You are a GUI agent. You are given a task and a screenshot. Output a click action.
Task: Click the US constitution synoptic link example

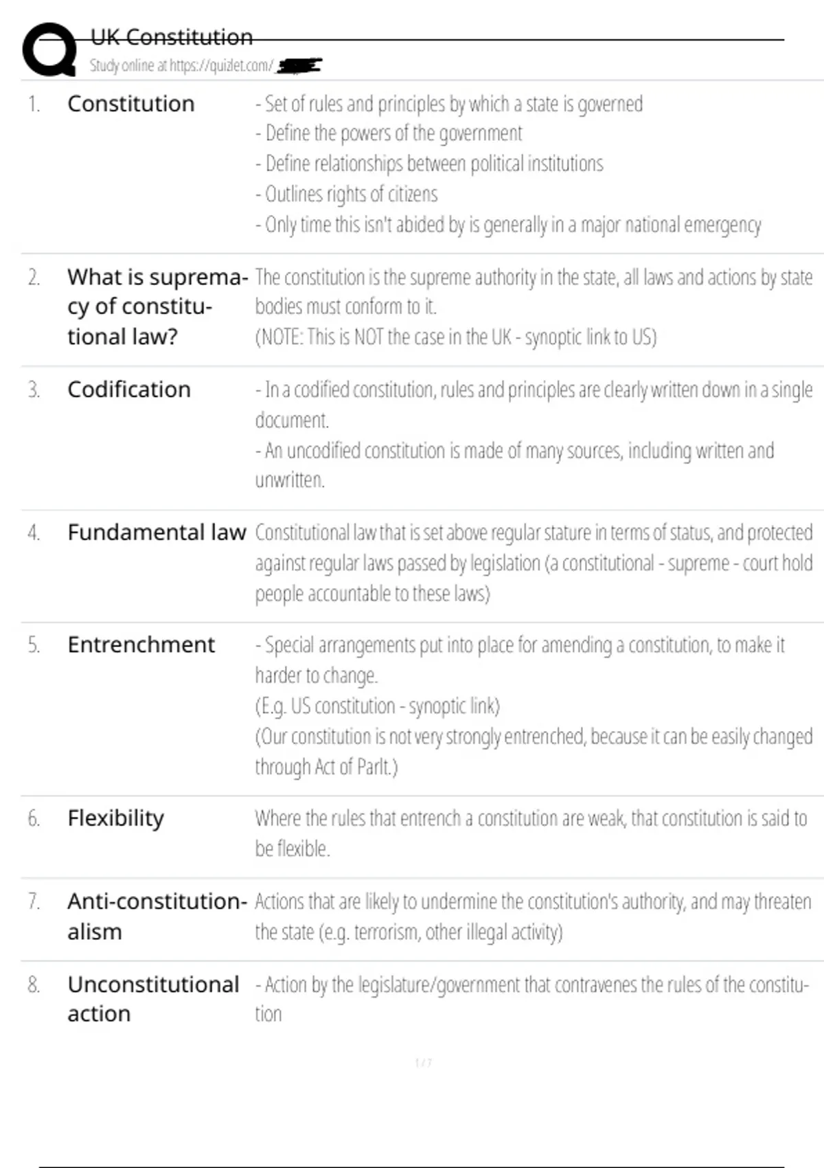pyautogui.click(x=378, y=706)
